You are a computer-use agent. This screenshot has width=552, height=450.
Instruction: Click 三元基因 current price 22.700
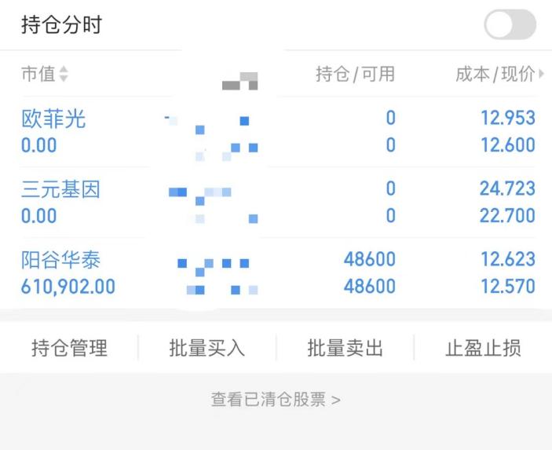pos(507,215)
